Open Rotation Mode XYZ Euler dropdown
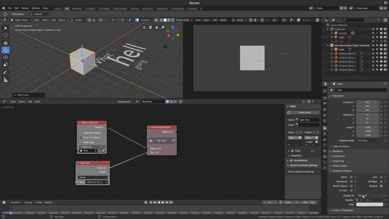The height and width of the screenshot is (219, 389). [368, 141]
